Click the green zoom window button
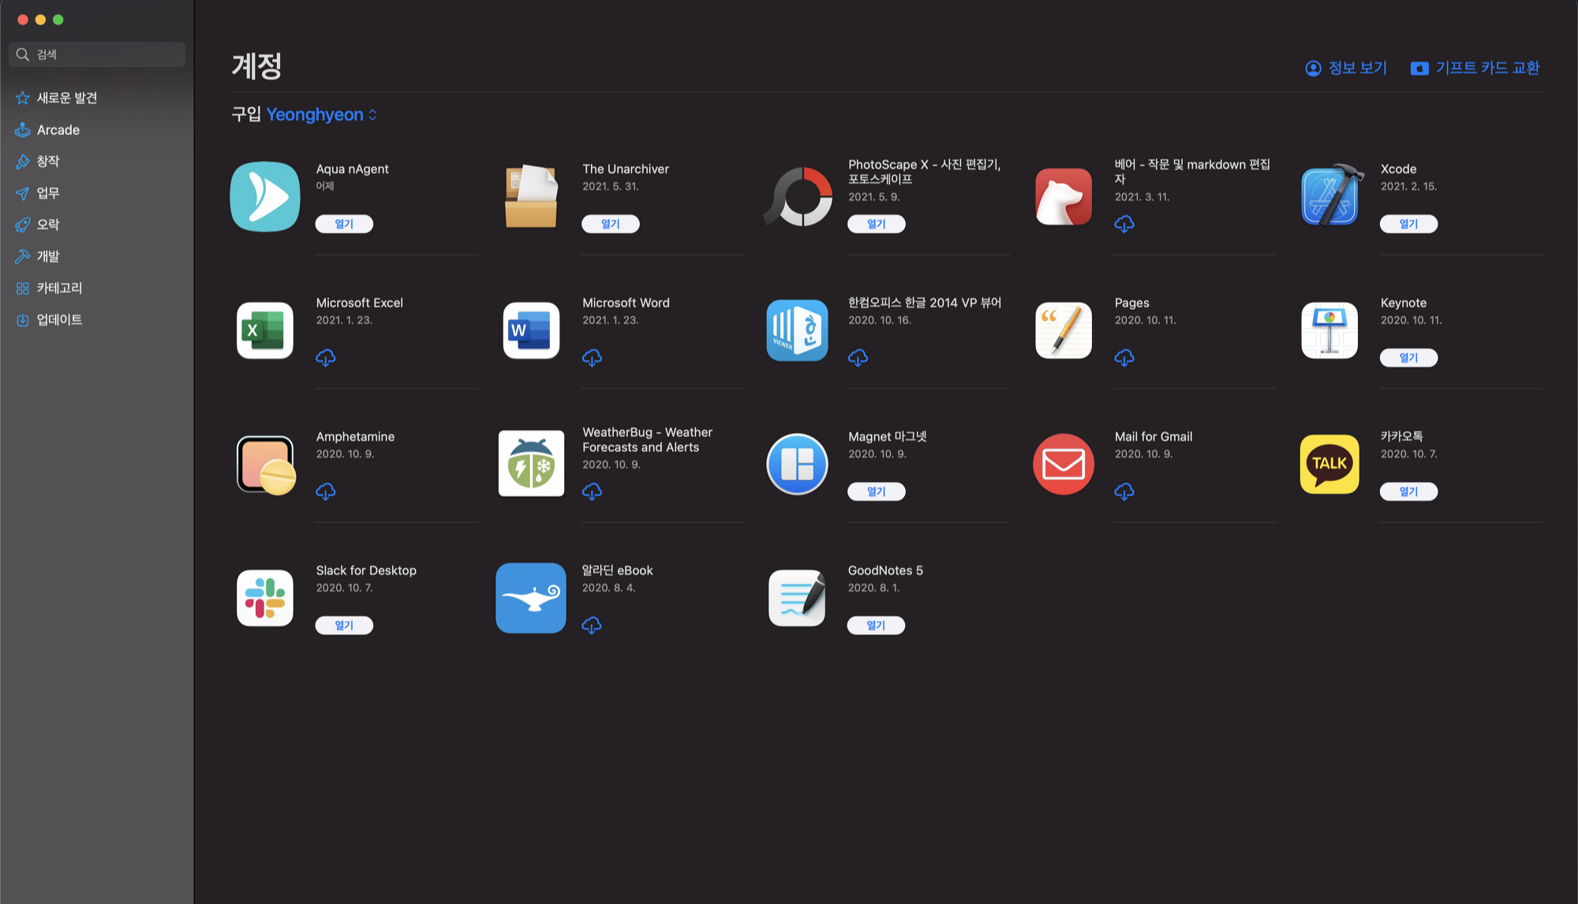 click(x=58, y=20)
